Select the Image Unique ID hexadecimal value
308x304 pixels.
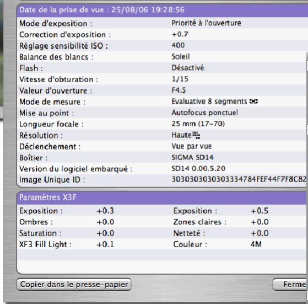click(x=239, y=179)
